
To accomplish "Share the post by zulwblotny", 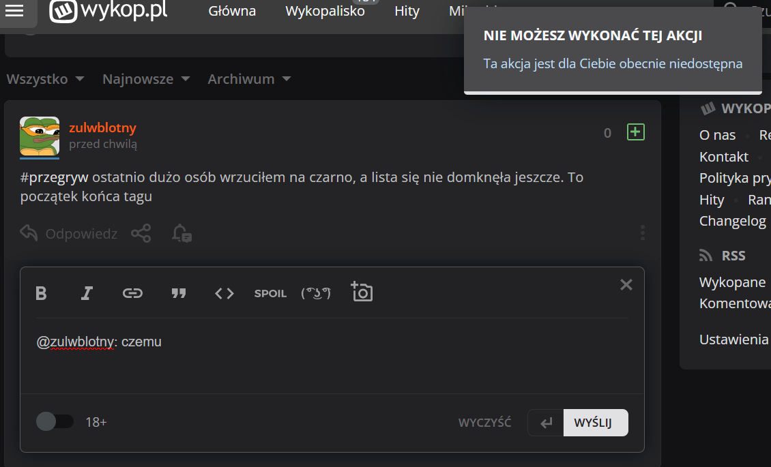I will point(141,234).
